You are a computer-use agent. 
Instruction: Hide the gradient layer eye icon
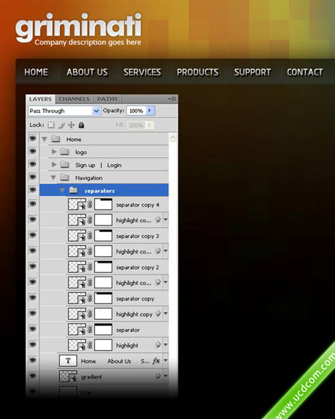pos(33,376)
